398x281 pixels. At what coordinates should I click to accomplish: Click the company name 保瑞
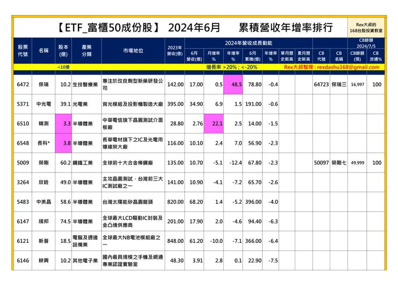[x=44, y=84]
